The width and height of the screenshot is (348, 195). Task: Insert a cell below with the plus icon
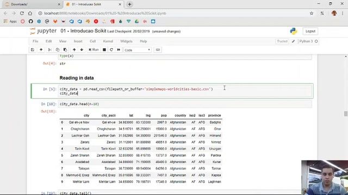click(x=41, y=50)
